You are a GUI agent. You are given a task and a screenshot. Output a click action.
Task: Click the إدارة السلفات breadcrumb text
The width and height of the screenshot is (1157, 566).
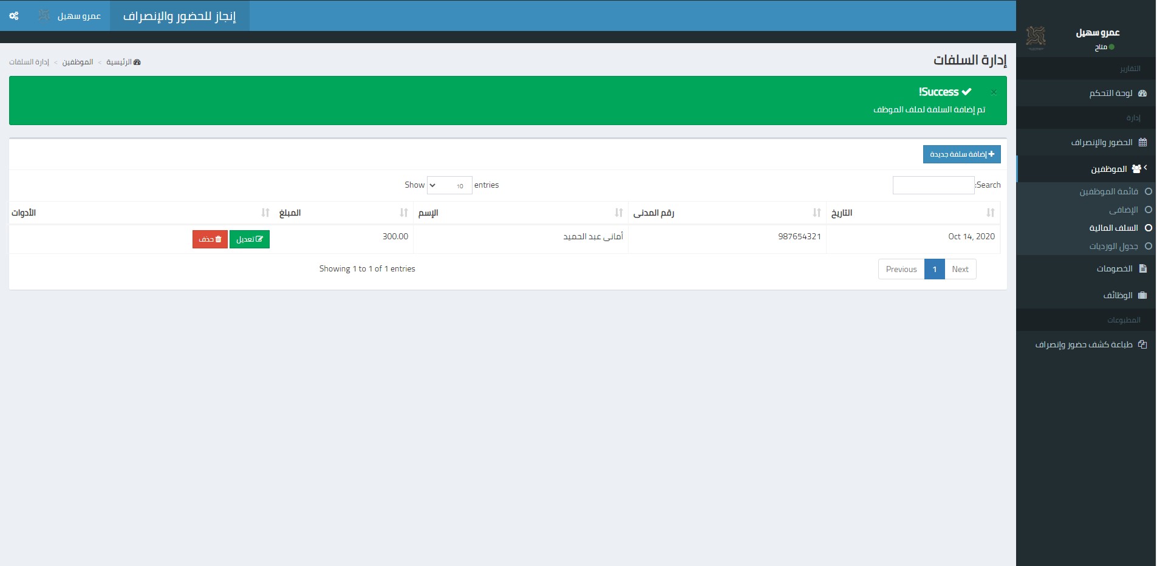29,62
